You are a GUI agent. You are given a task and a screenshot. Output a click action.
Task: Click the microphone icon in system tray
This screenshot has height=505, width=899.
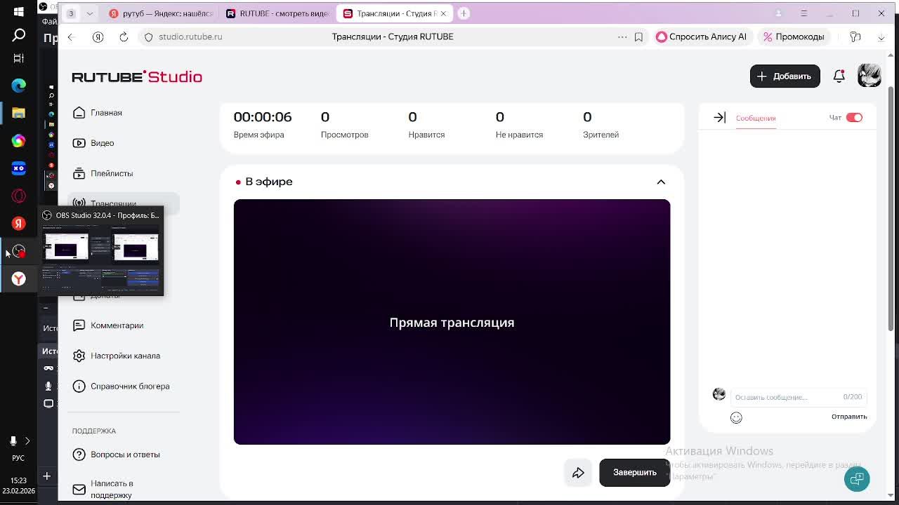pos(13,441)
